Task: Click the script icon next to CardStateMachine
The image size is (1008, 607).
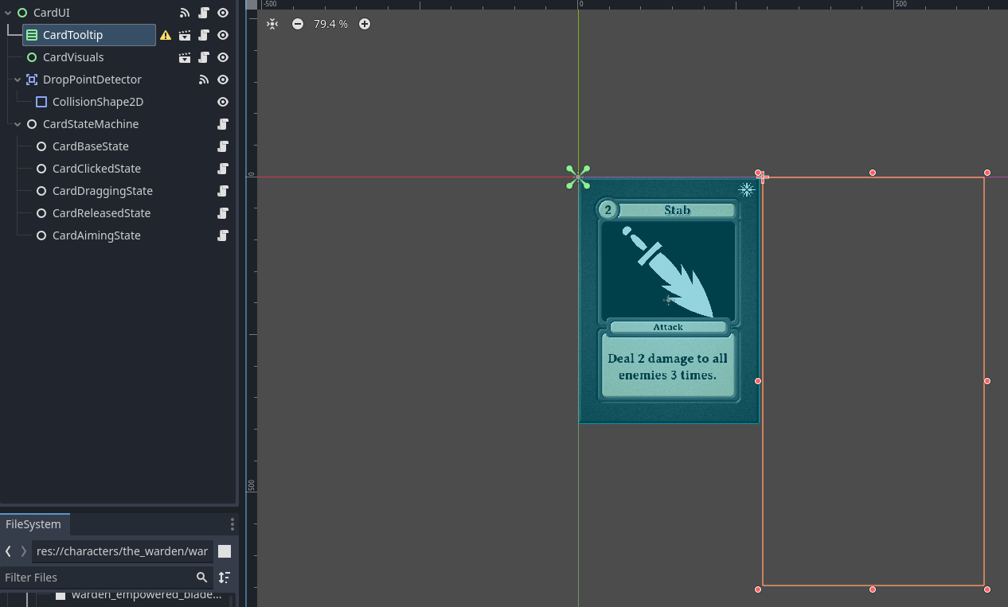Action: (223, 124)
